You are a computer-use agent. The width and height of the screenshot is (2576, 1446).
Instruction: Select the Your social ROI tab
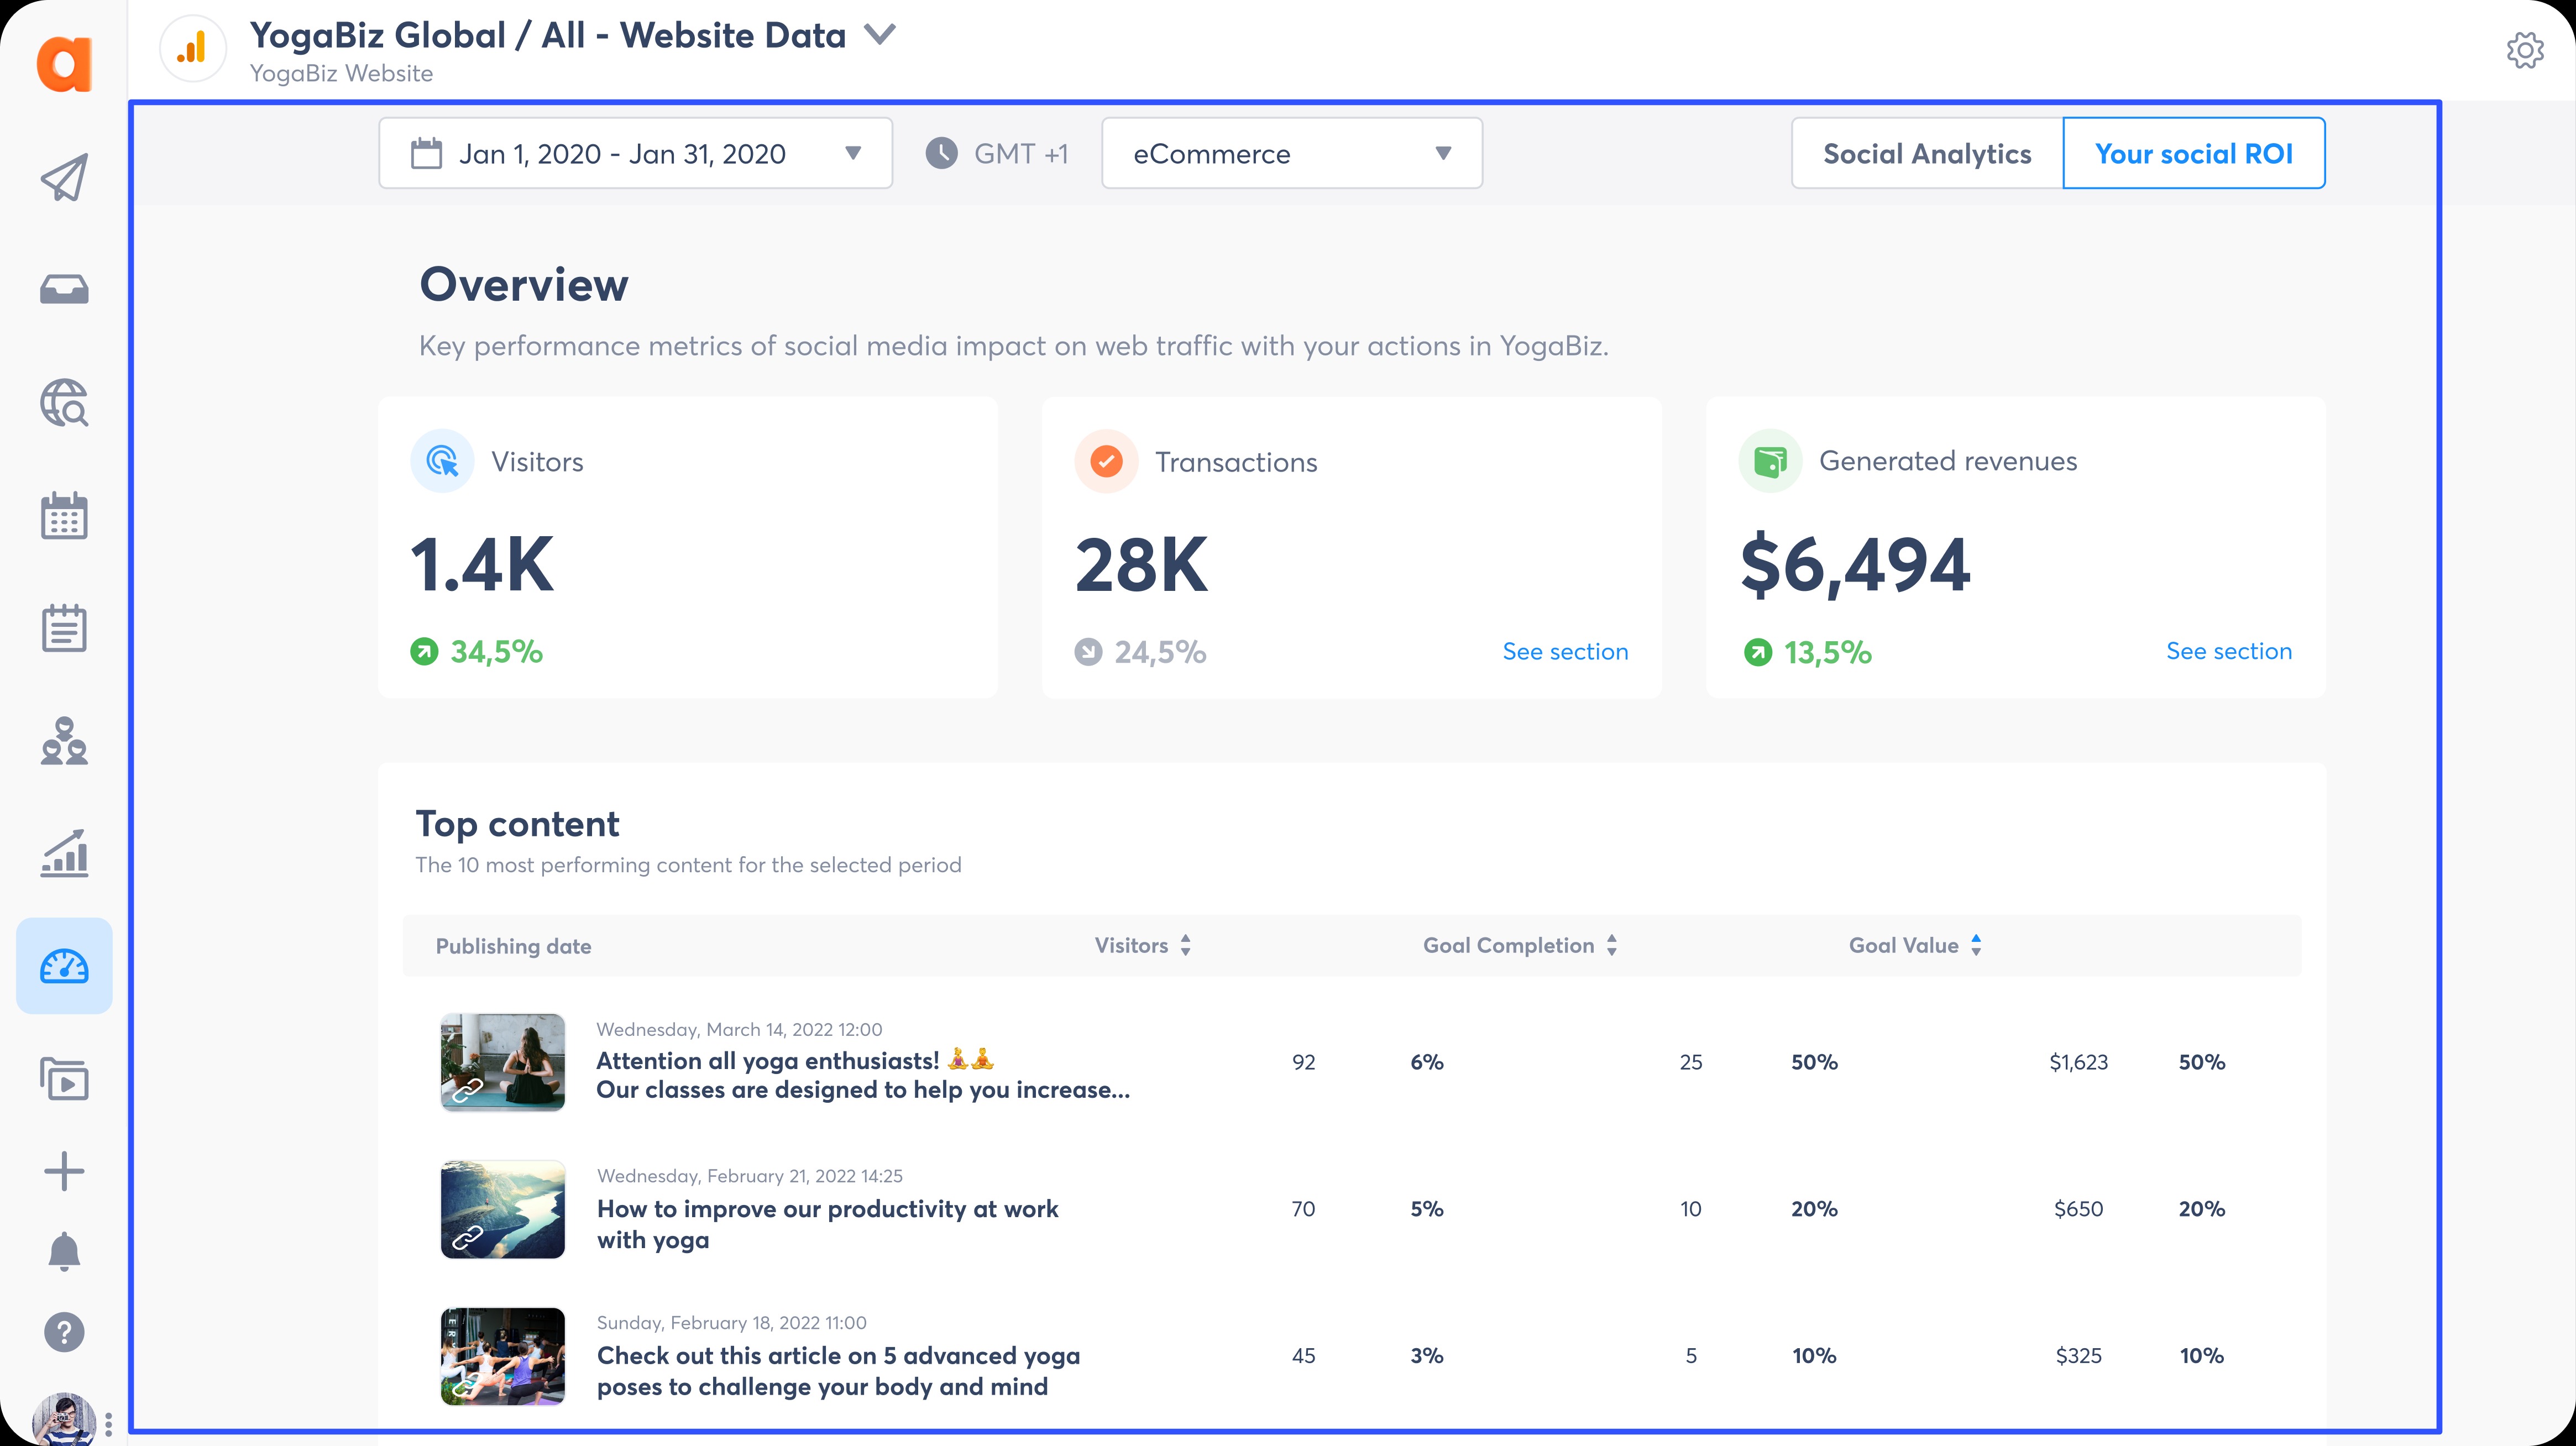2194,153
